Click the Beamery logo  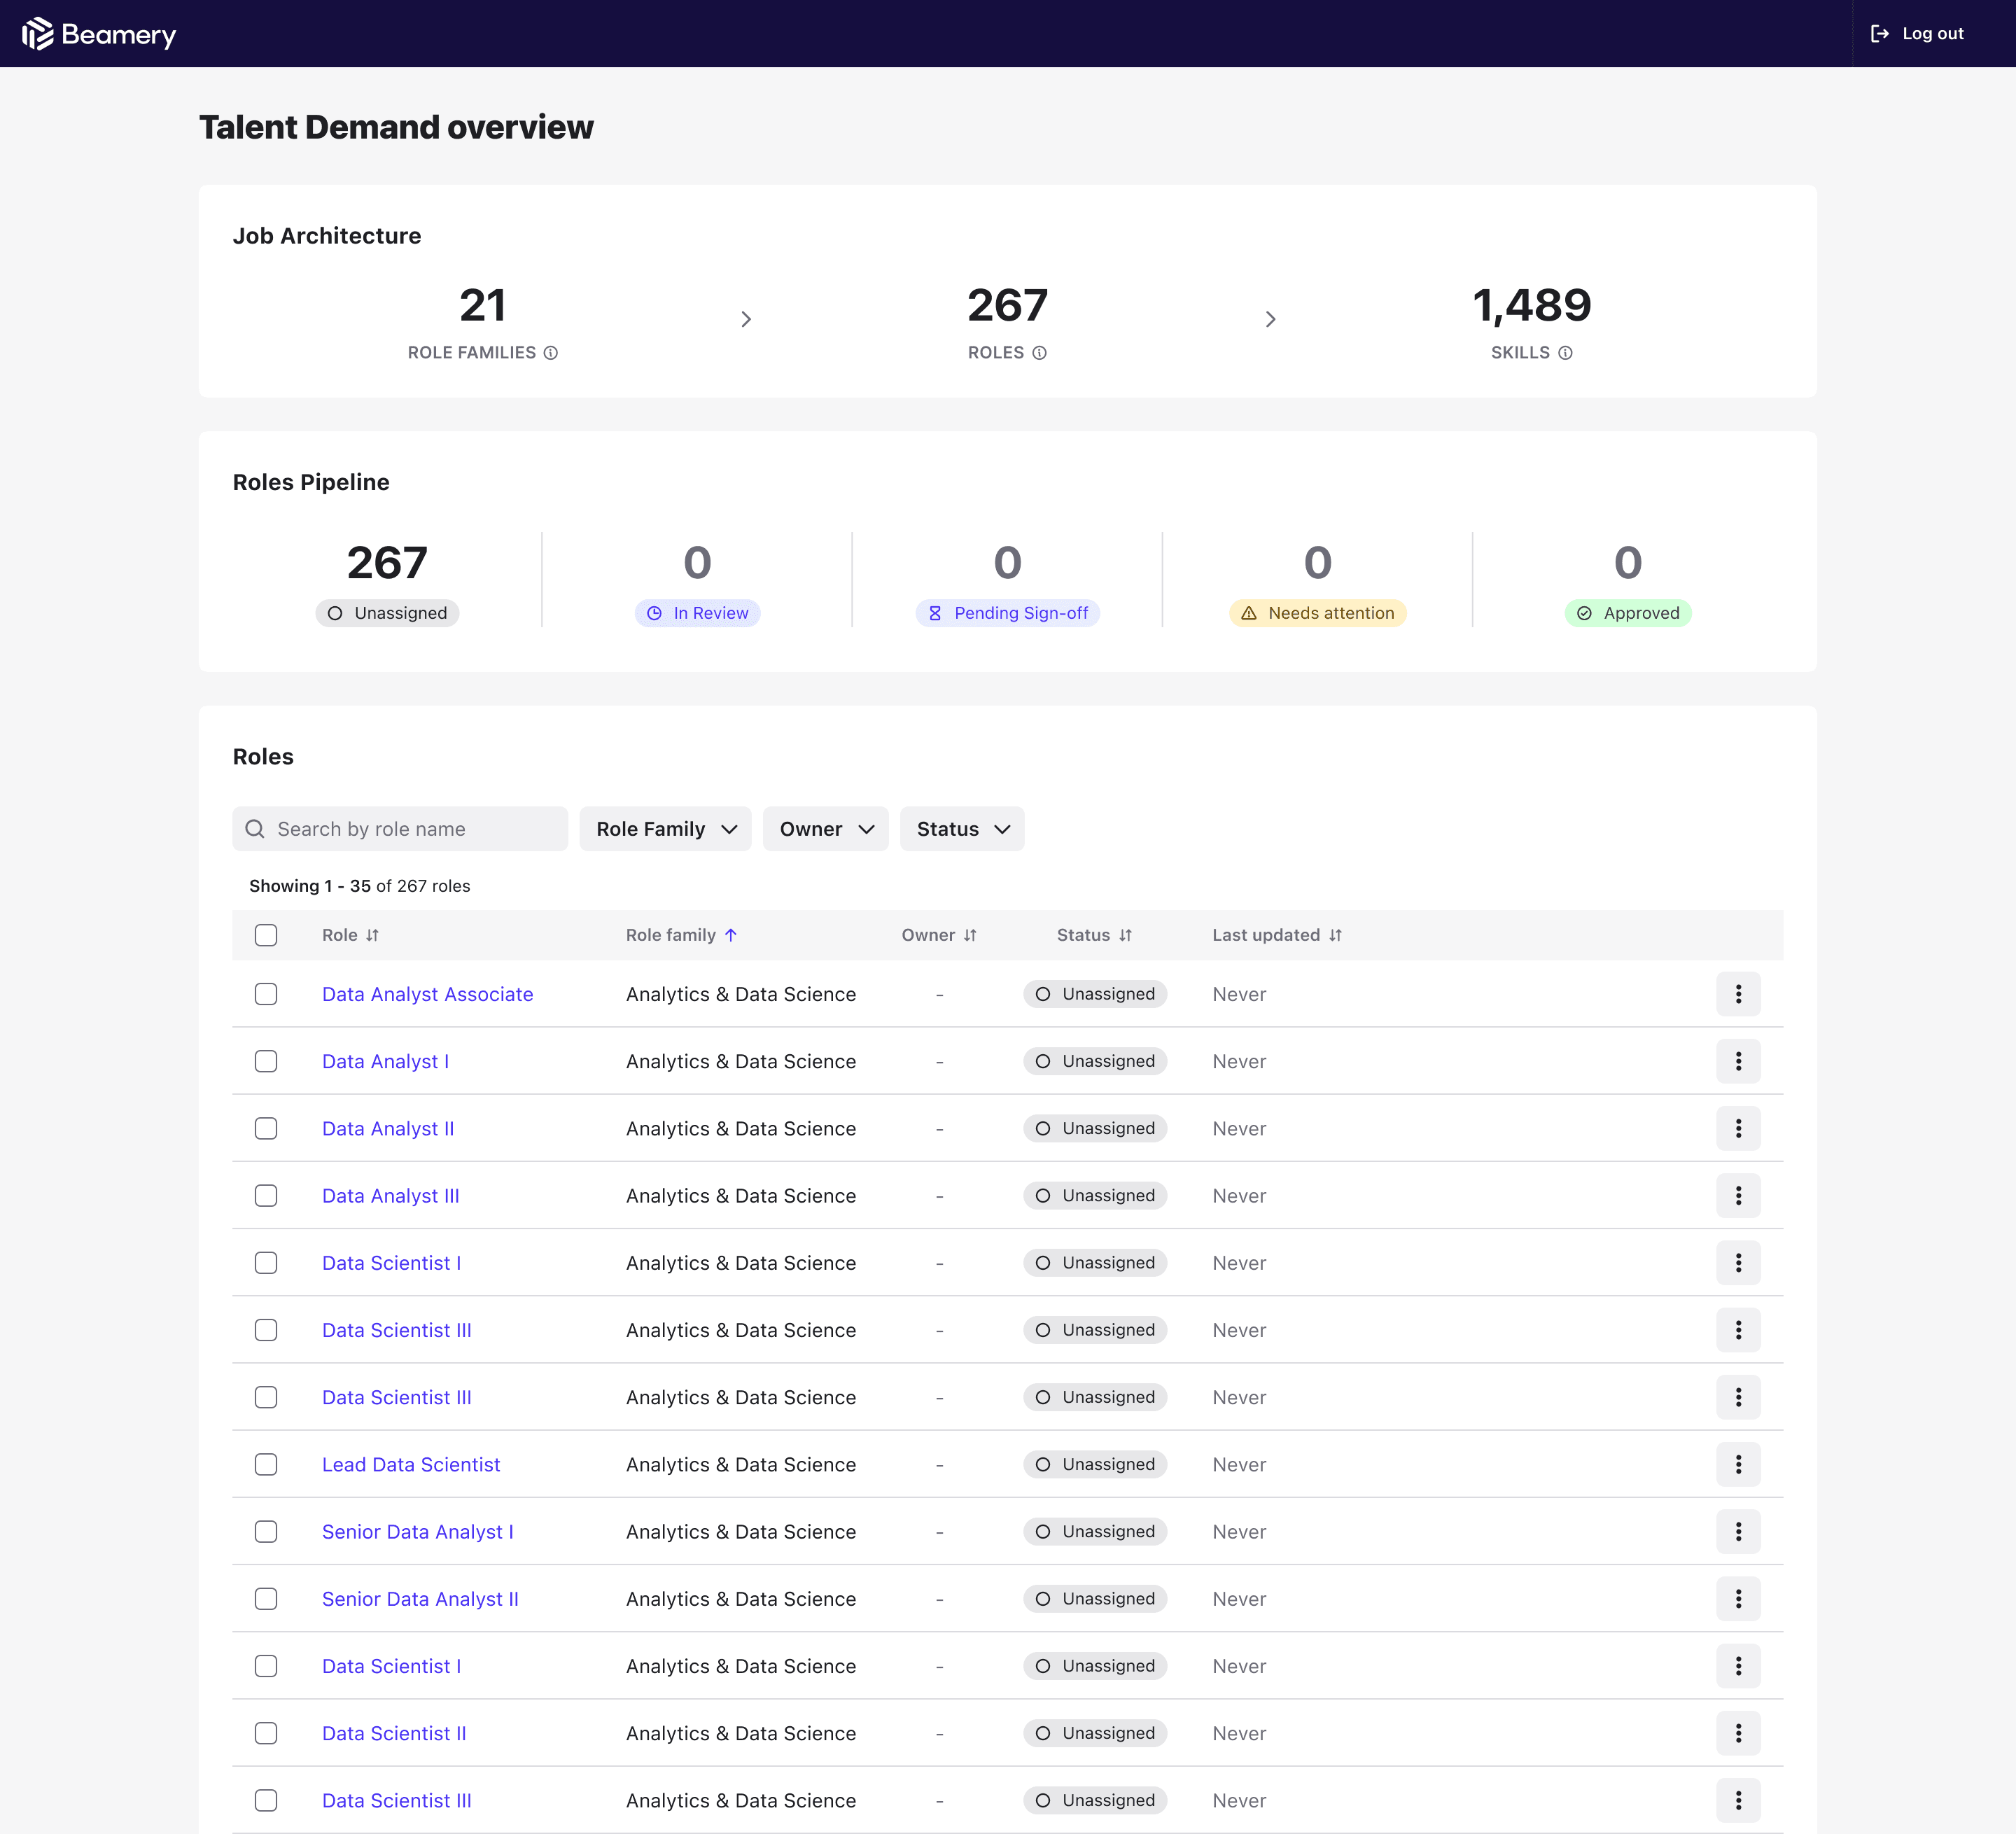coord(99,34)
